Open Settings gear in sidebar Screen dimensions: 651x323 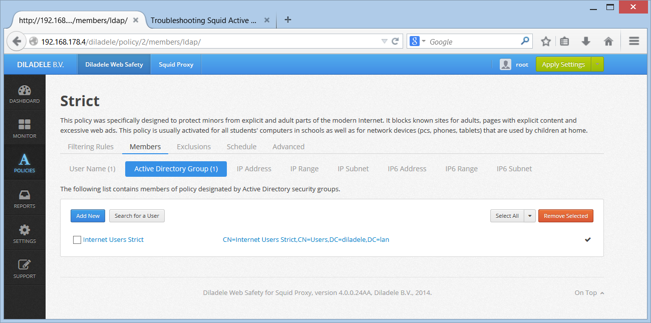[x=25, y=234]
